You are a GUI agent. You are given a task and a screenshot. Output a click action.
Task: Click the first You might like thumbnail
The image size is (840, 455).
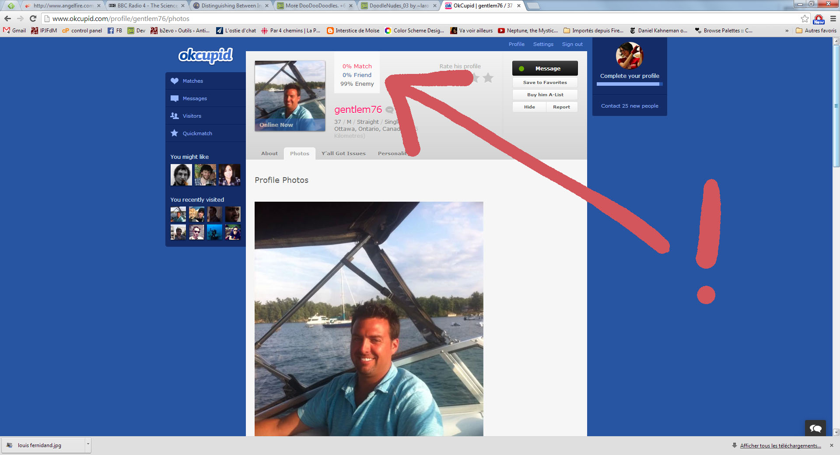coord(181,175)
